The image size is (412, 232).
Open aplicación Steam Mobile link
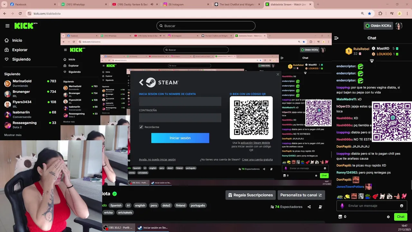point(255,143)
